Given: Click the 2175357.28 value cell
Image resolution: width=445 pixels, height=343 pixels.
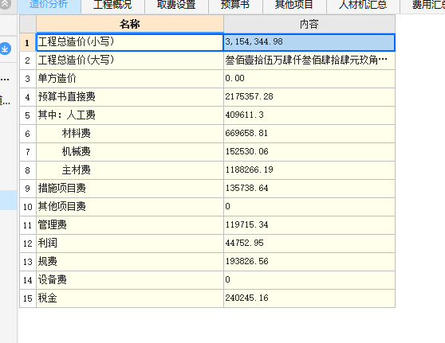Looking at the screenshot, I should tap(309, 97).
